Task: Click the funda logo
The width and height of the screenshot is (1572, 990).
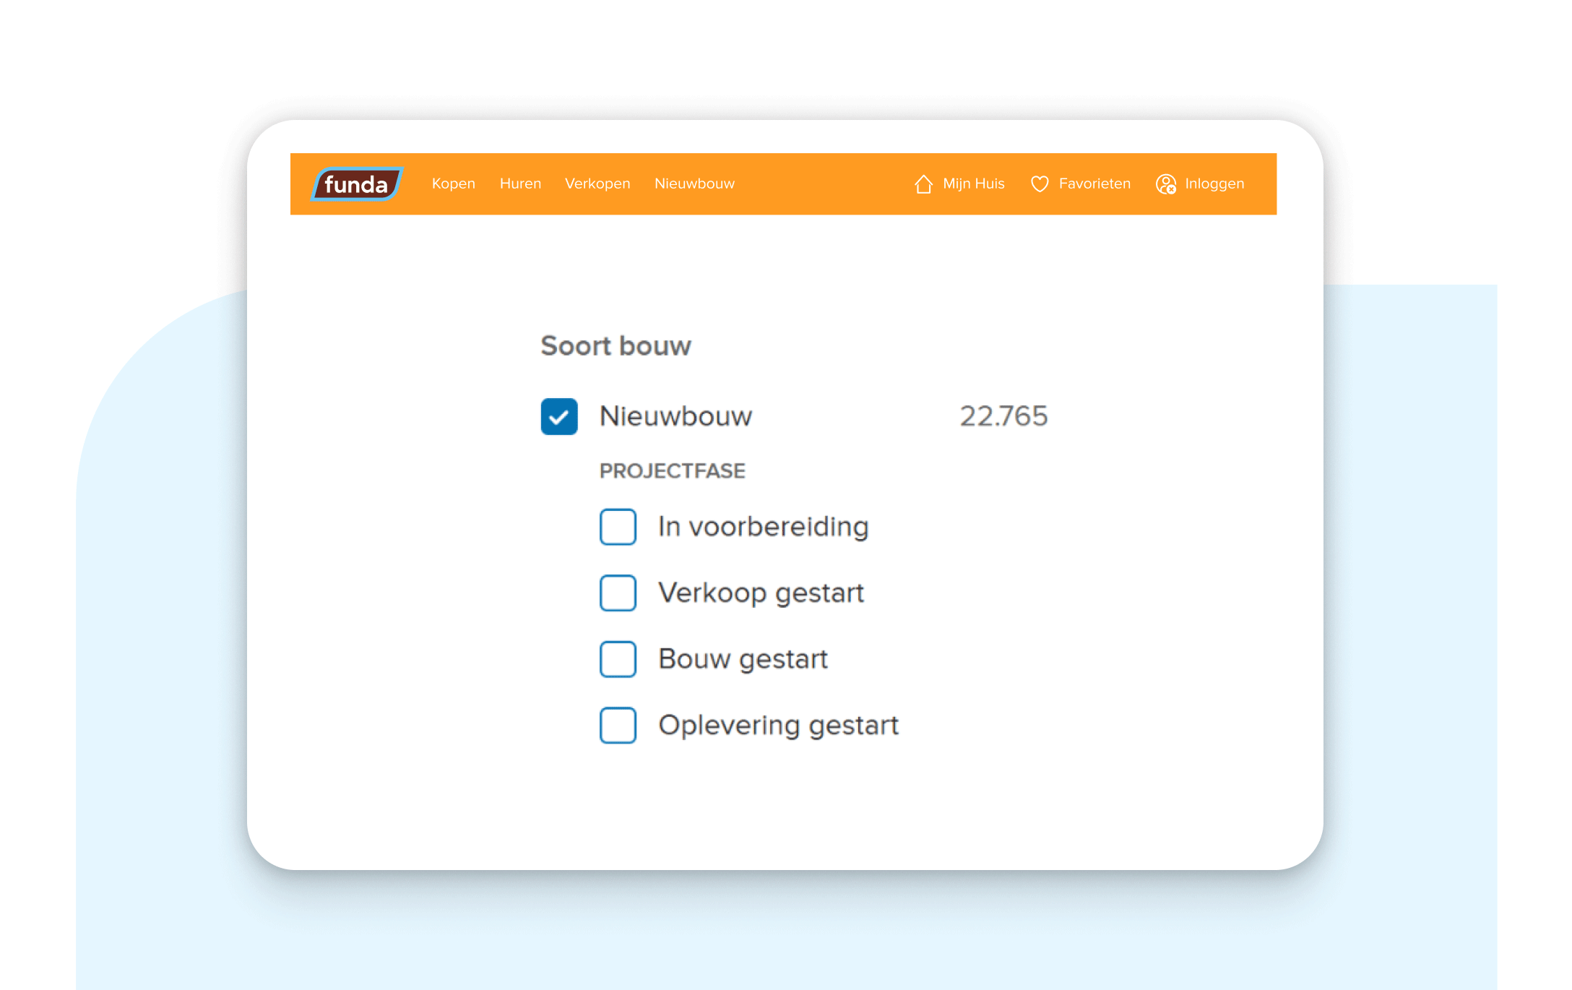Action: click(x=356, y=184)
